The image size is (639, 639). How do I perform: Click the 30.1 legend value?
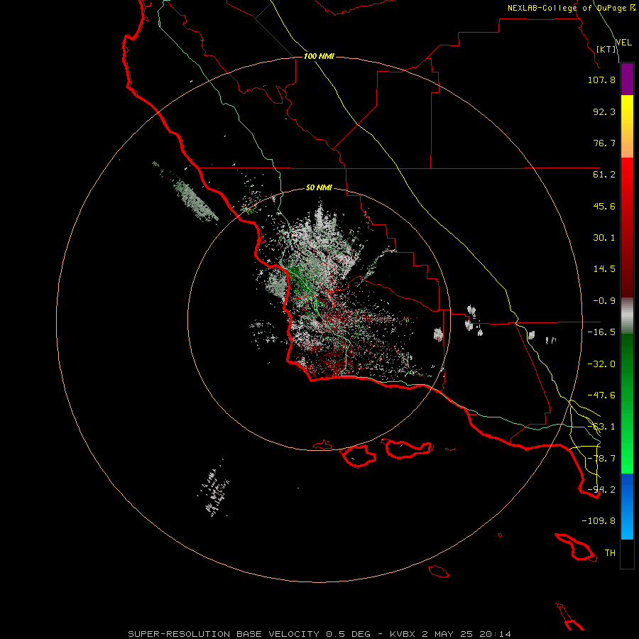pyautogui.click(x=604, y=238)
